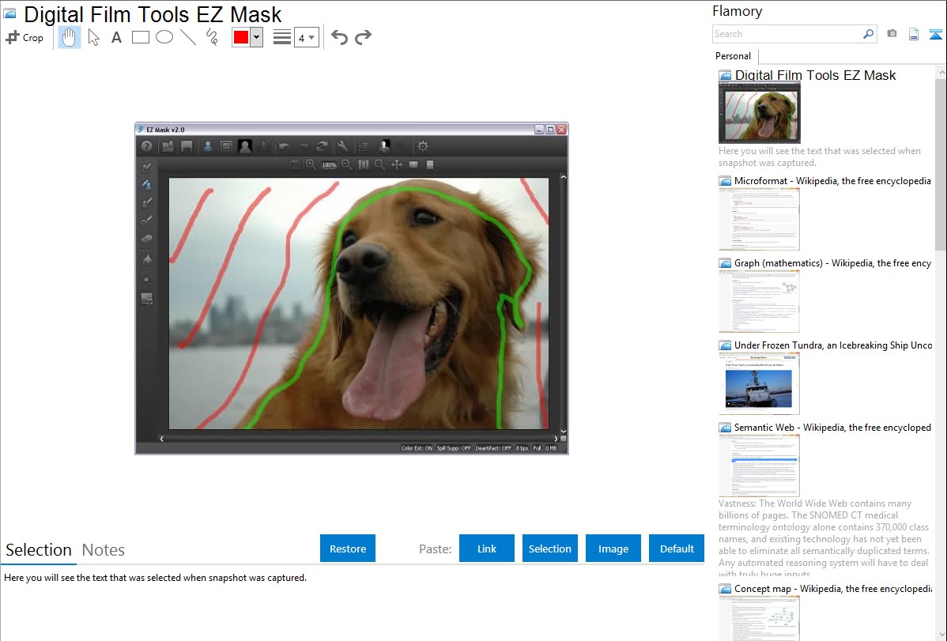947x641 pixels.
Task: Switch to the Personal tab
Action: [x=734, y=56]
